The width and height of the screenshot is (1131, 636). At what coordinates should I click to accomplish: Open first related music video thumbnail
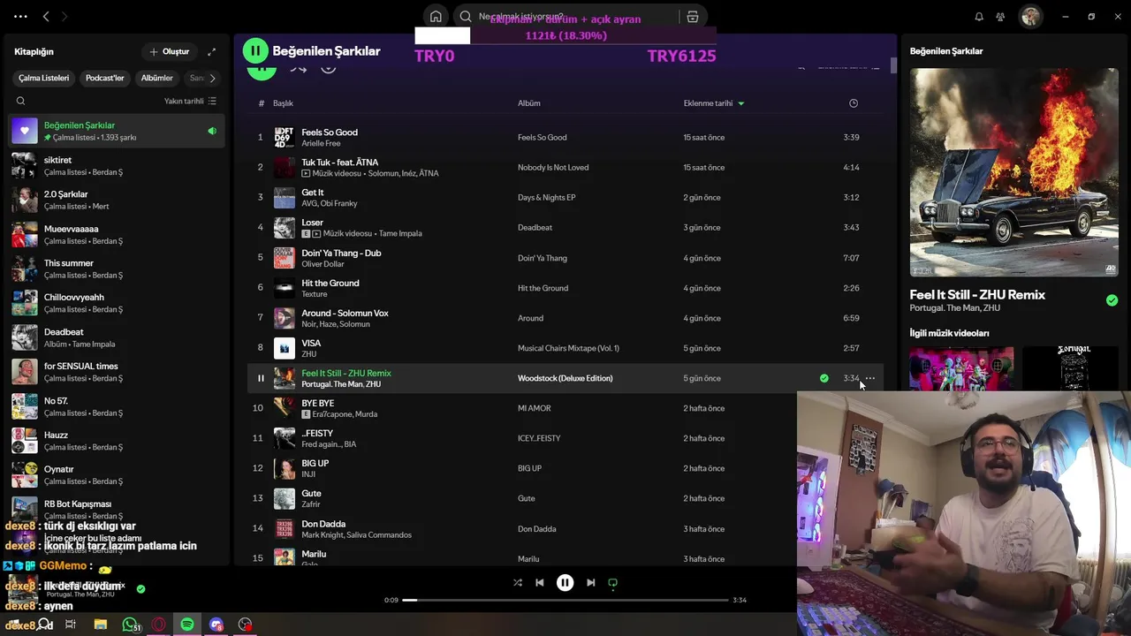tap(961, 368)
